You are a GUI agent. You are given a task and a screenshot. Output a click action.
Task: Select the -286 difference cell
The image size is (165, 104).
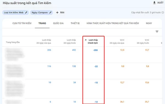(95, 50)
